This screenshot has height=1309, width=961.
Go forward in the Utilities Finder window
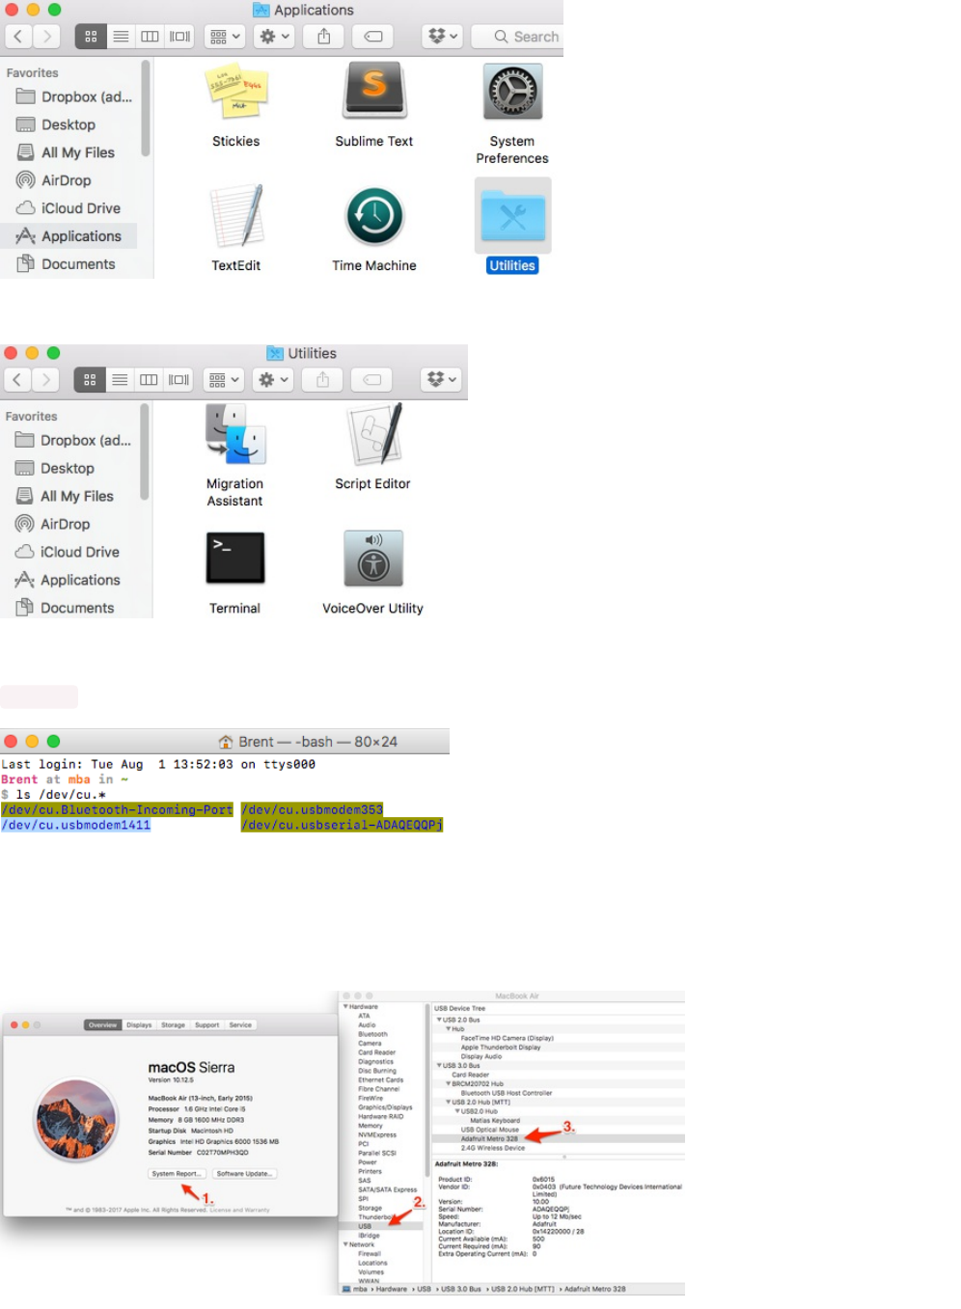(45, 380)
